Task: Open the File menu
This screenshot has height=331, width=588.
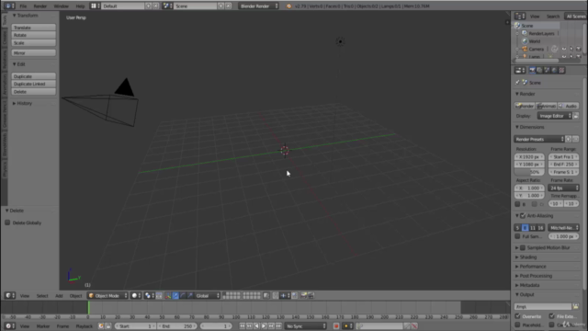Action: [x=23, y=6]
